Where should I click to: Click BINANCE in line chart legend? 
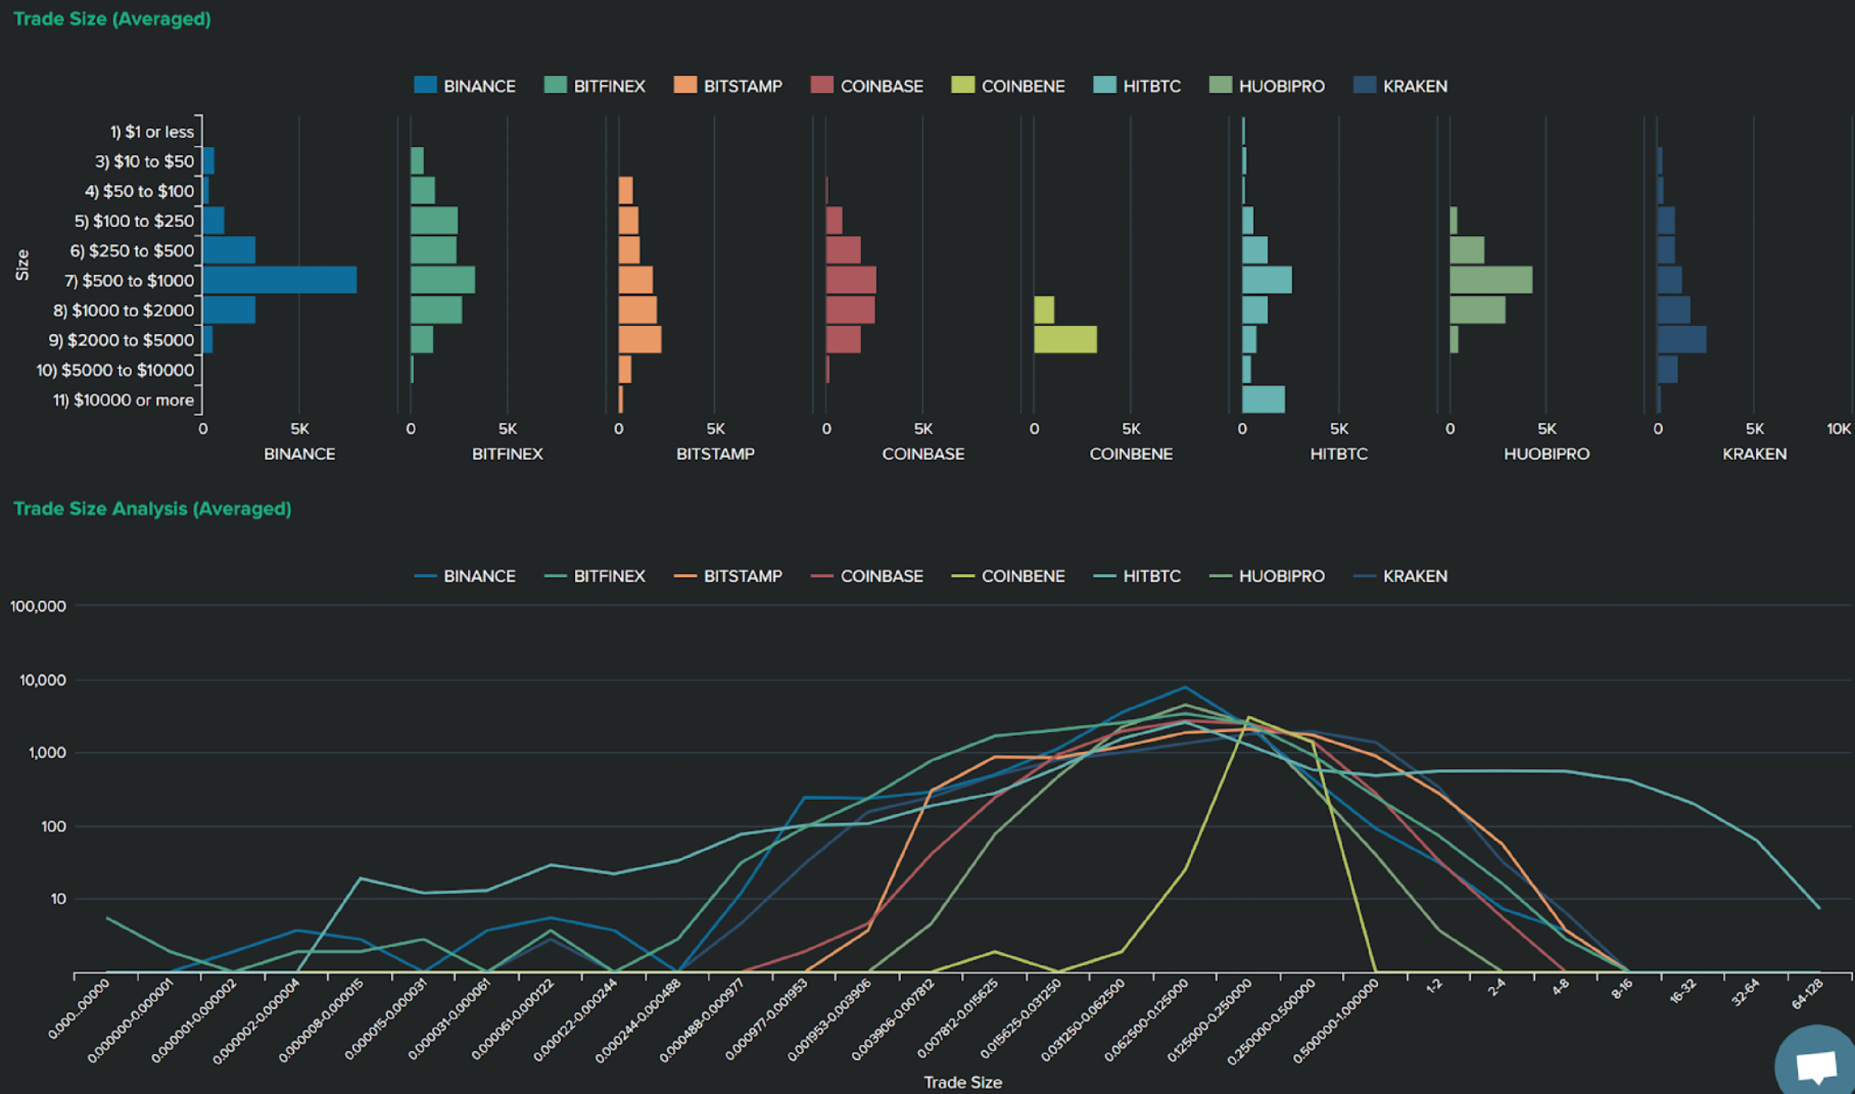coord(465,576)
